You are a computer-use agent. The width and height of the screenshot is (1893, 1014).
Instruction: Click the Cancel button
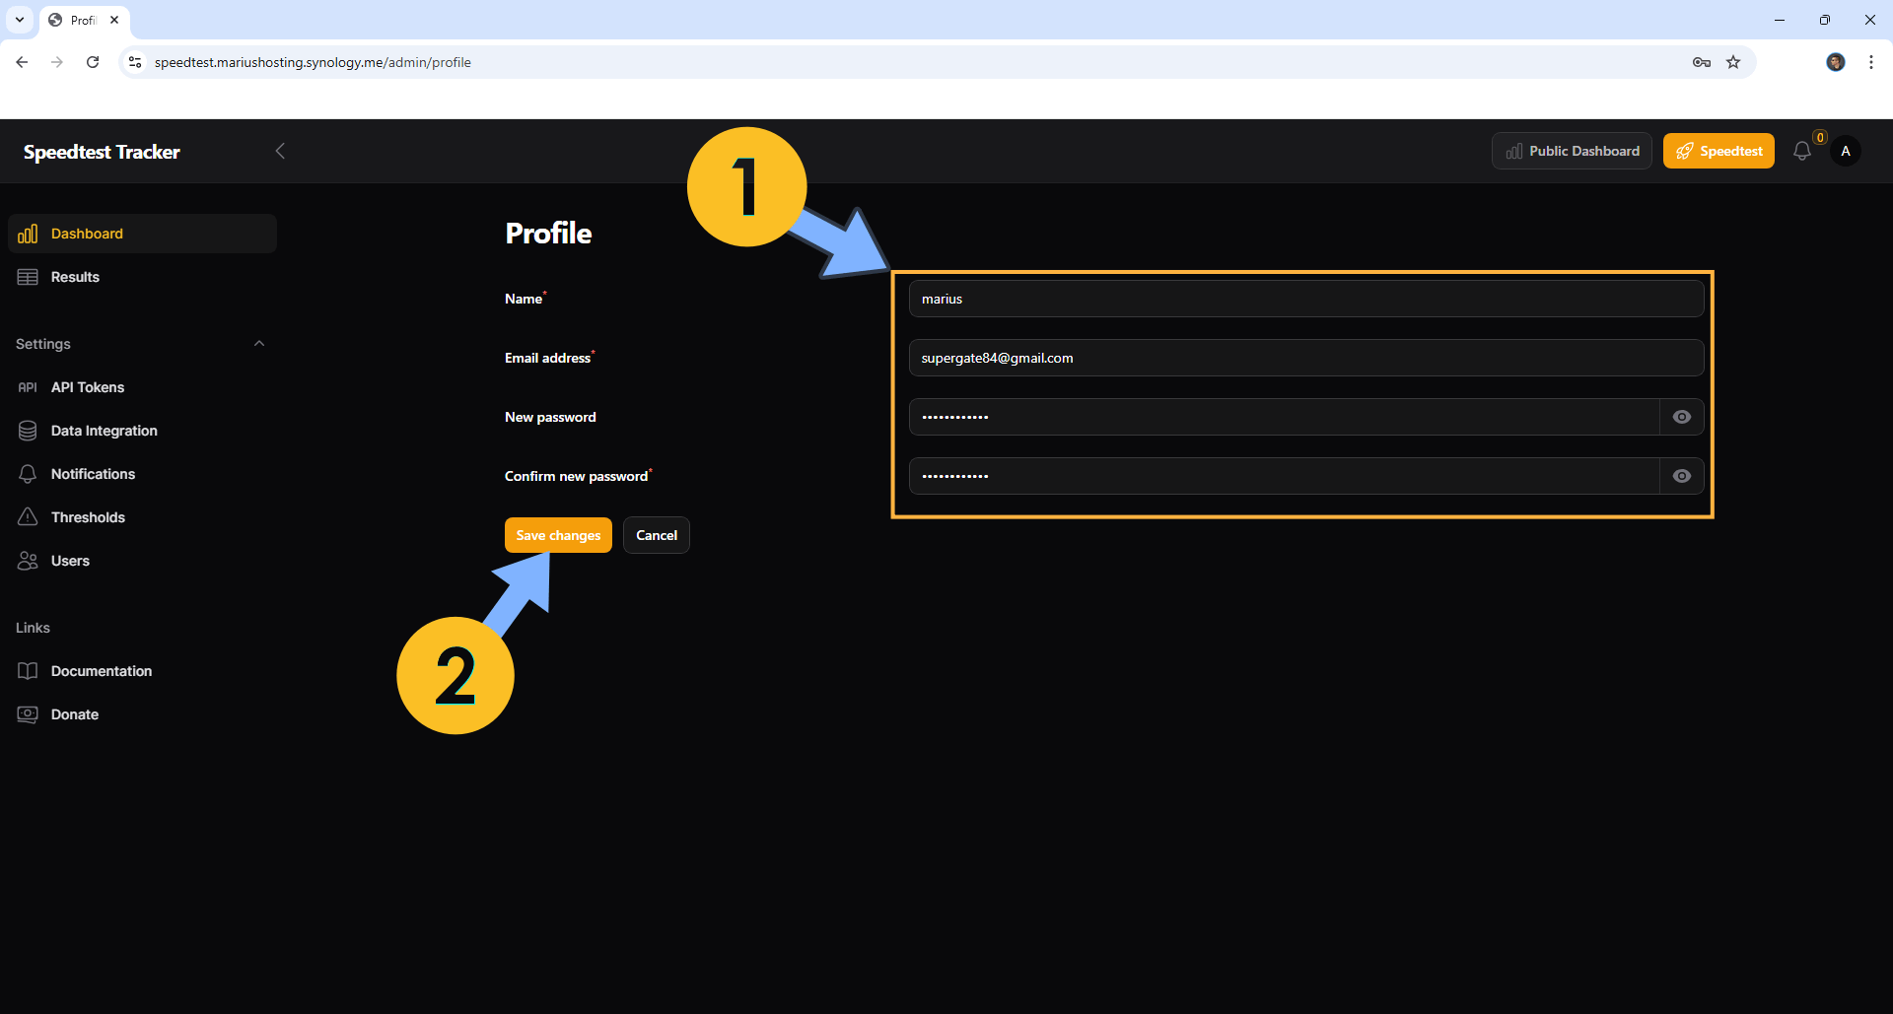coord(656,535)
